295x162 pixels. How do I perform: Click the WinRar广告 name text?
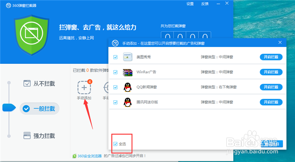click(x=146, y=72)
